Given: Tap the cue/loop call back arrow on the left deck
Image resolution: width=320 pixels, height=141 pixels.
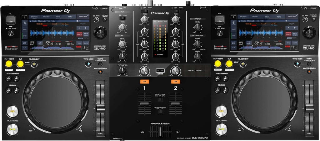Looking at the screenshot, I should (x=79, y=28).
